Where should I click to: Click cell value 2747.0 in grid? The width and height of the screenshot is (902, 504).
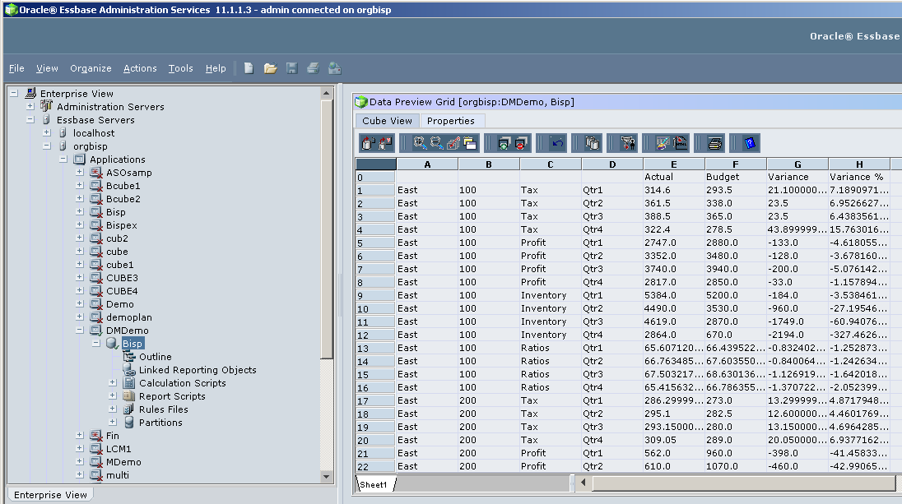674,243
